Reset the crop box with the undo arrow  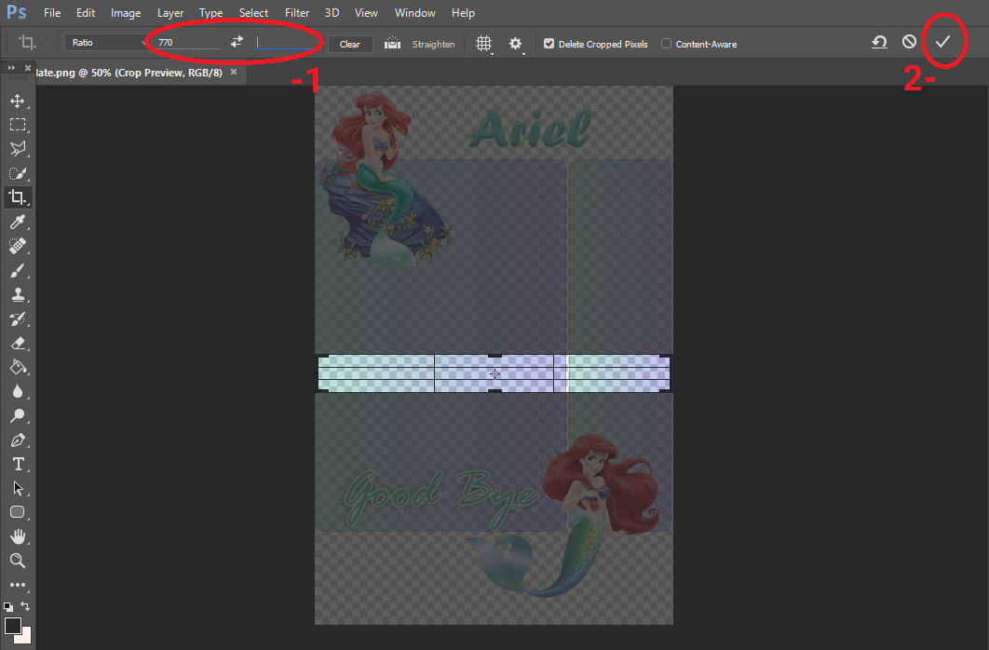(x=879, y=42)
